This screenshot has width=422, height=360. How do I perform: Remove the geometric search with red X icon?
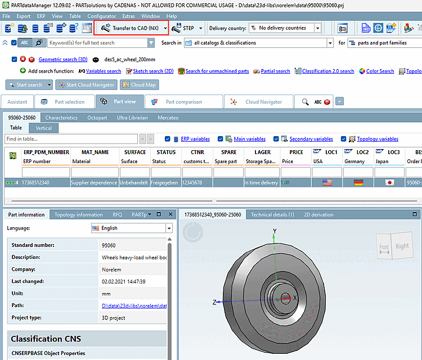[23, 59]
